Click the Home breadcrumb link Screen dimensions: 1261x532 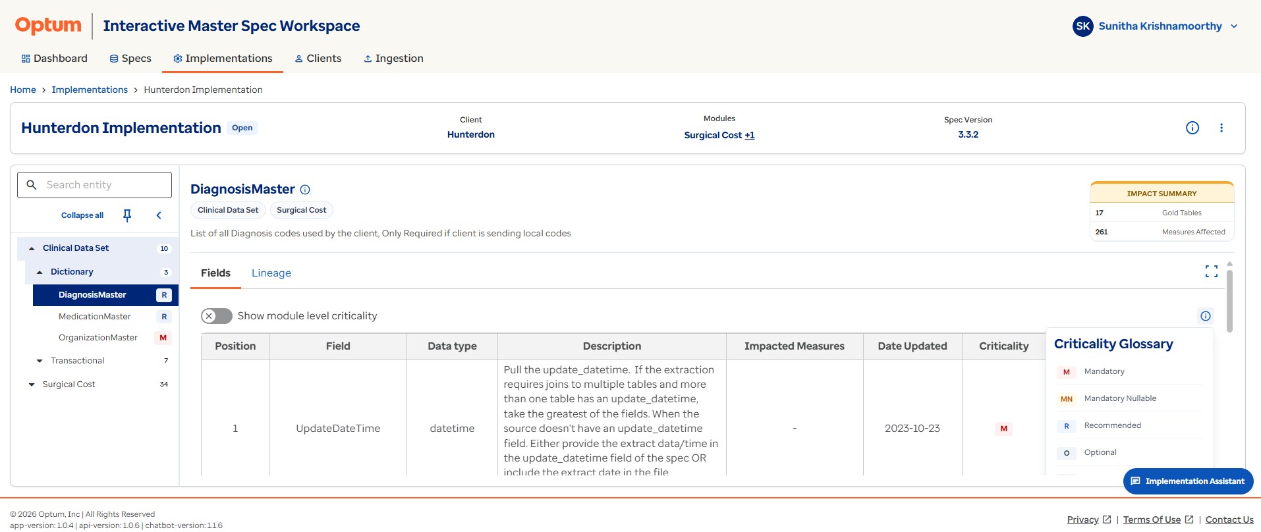point(23,90)
